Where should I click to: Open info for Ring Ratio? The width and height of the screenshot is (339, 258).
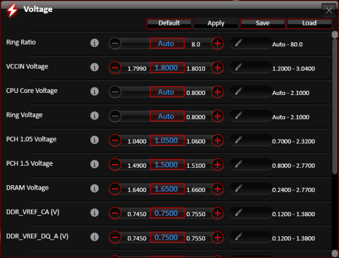(95, 43)
